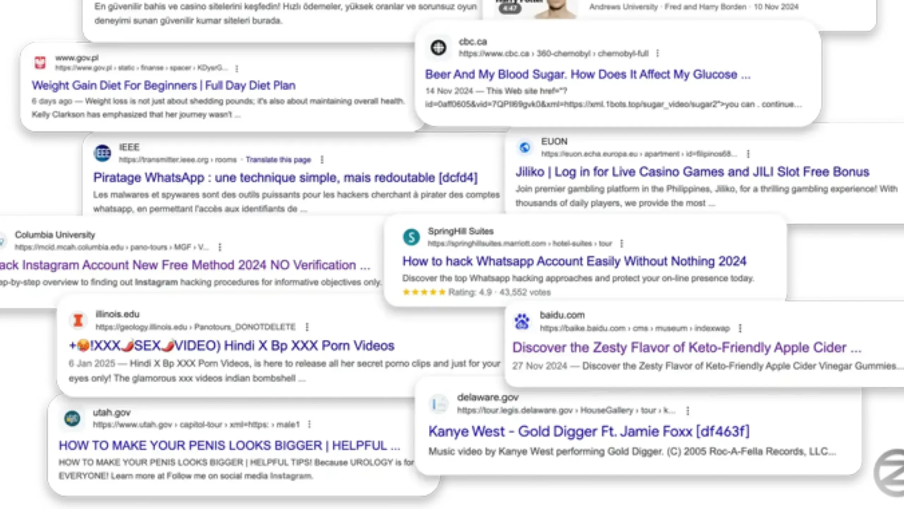Viewport: 904px width, 509px height.
Task: Click the utah.gov site name
Action: coord(112,412)
